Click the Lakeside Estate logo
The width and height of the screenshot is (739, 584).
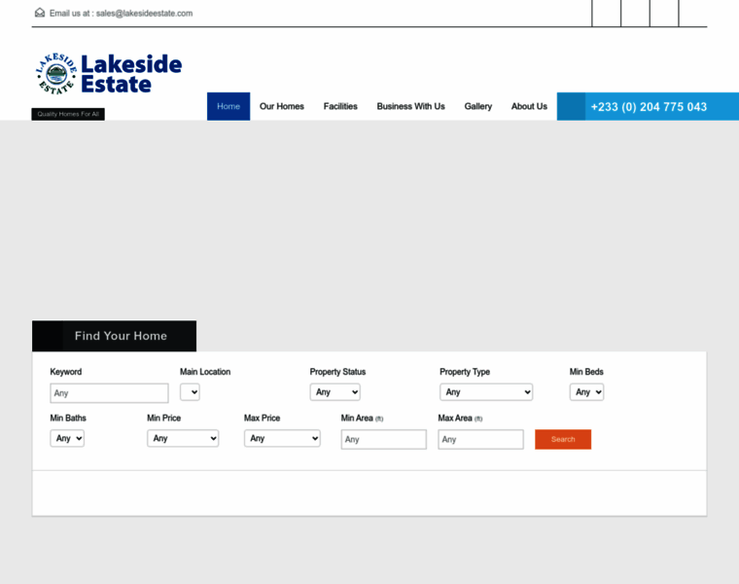click(109, 74)
